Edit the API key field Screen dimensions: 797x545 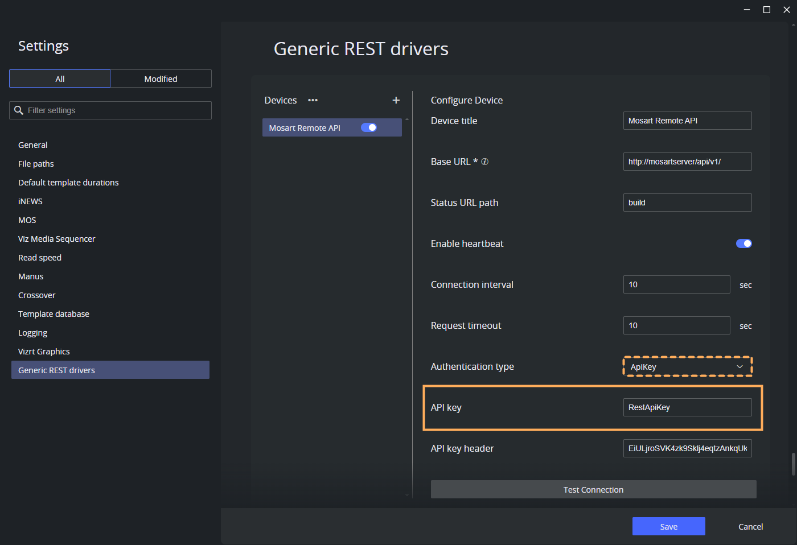coord(687,407)
